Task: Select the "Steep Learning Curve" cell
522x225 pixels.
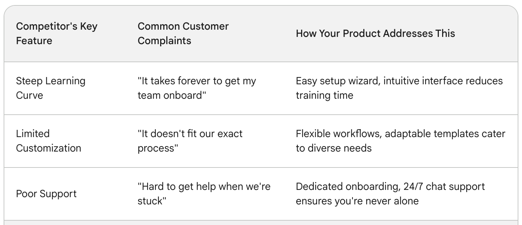Action: point(51,88)
